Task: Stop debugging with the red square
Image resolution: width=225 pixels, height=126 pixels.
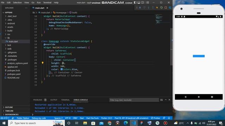Action: [x=166, y=8]
